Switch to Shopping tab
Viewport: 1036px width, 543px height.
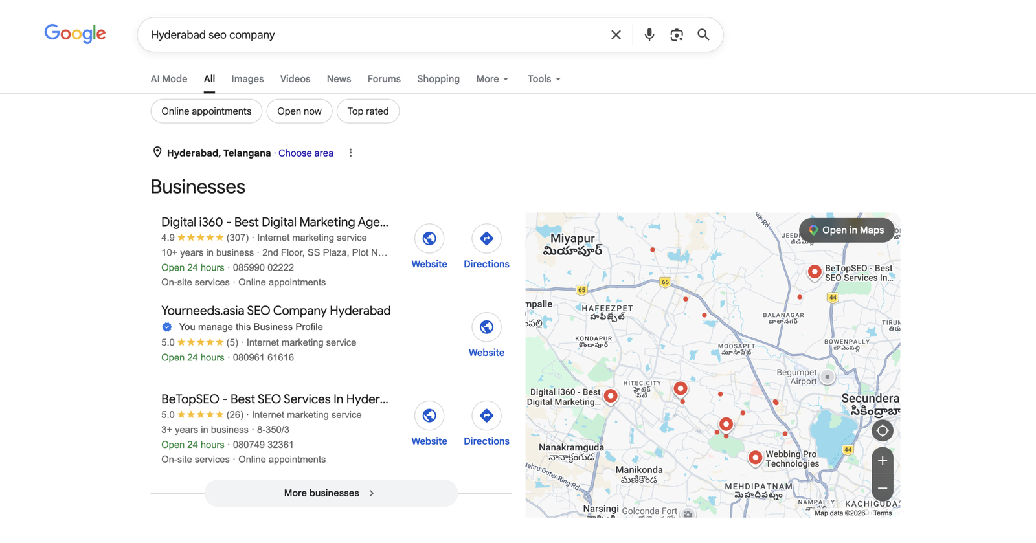(438, 79)
